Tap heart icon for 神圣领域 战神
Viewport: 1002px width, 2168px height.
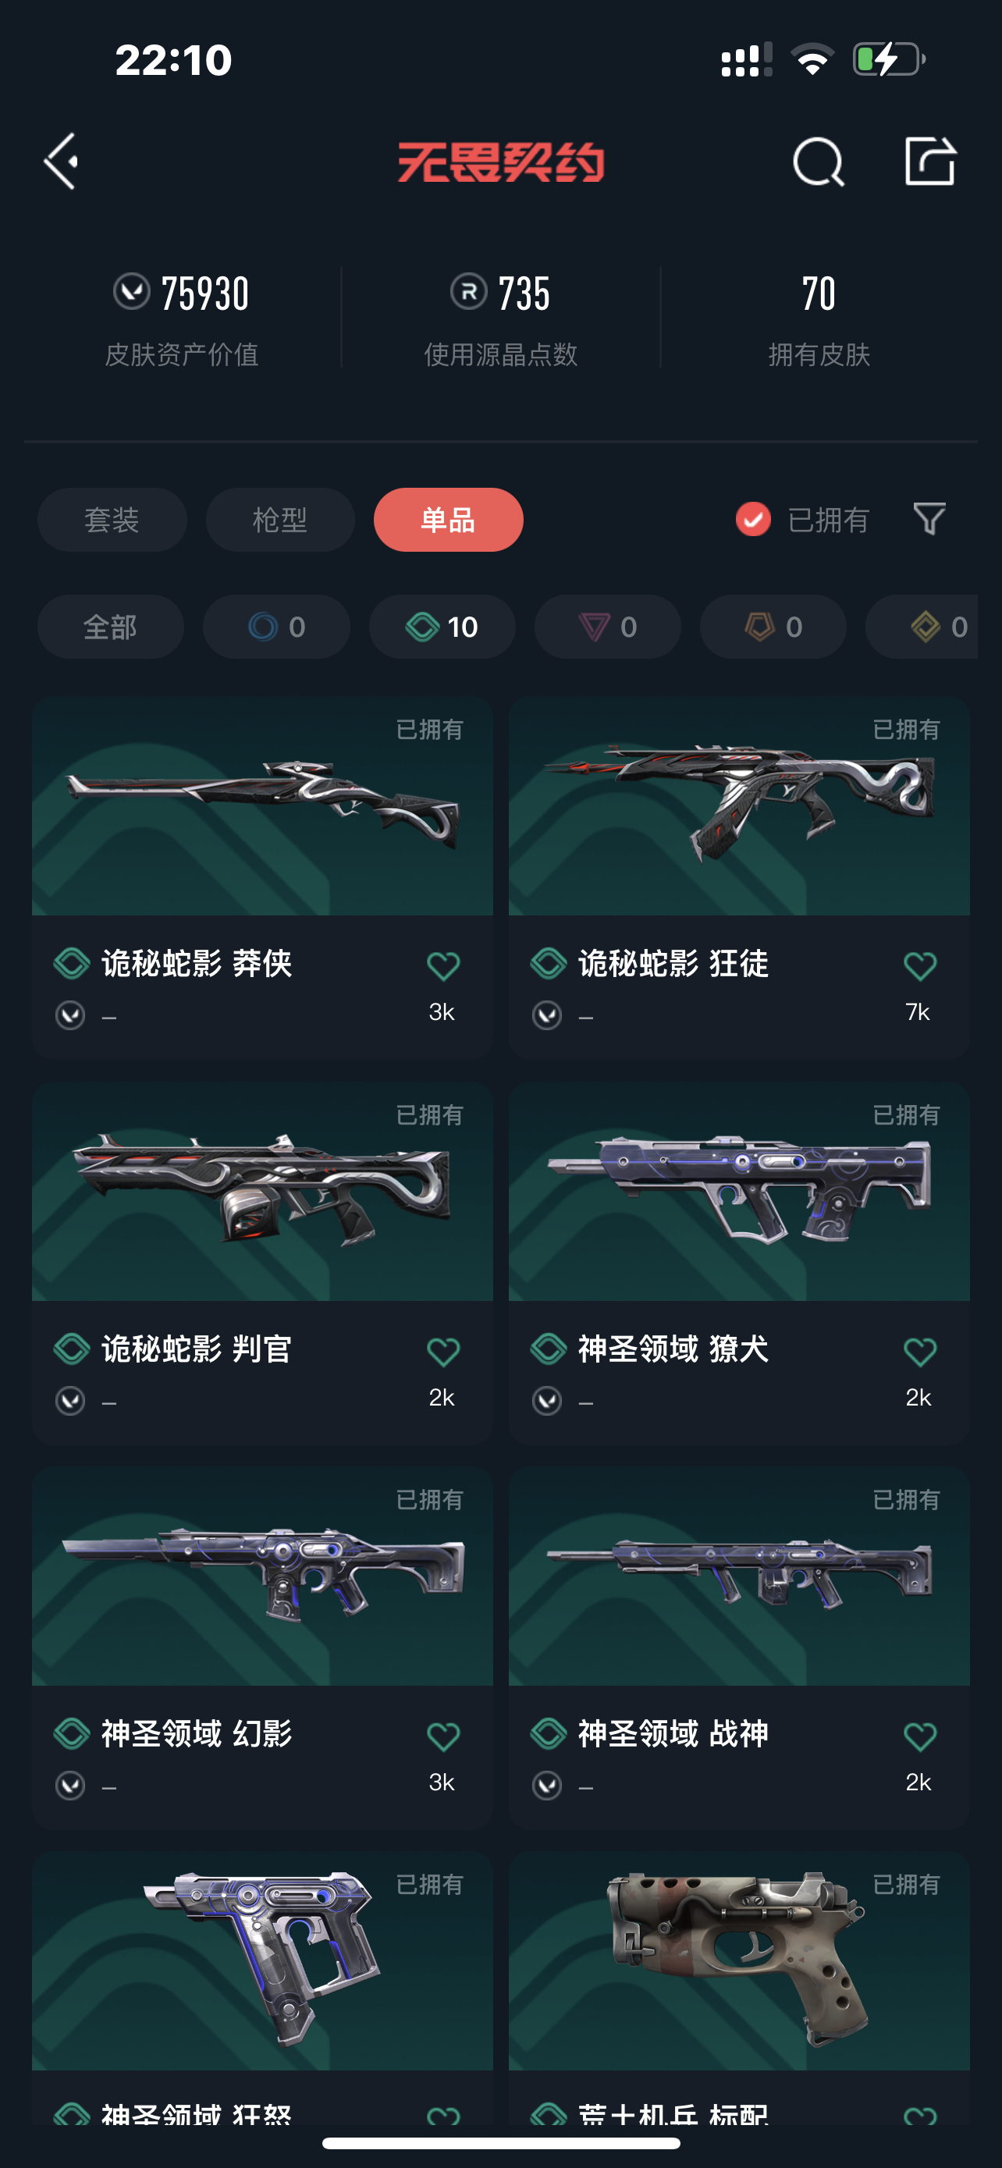919,1736
